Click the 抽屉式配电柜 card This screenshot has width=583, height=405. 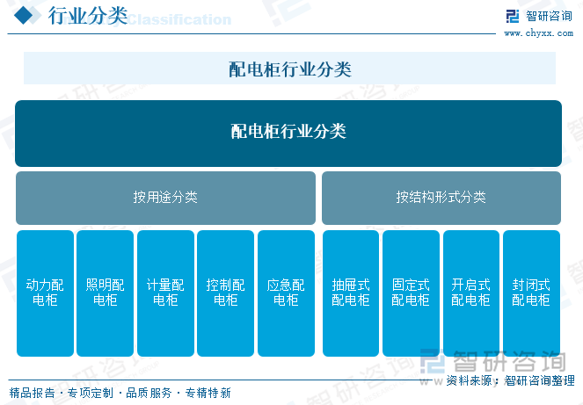coord(351,293)
